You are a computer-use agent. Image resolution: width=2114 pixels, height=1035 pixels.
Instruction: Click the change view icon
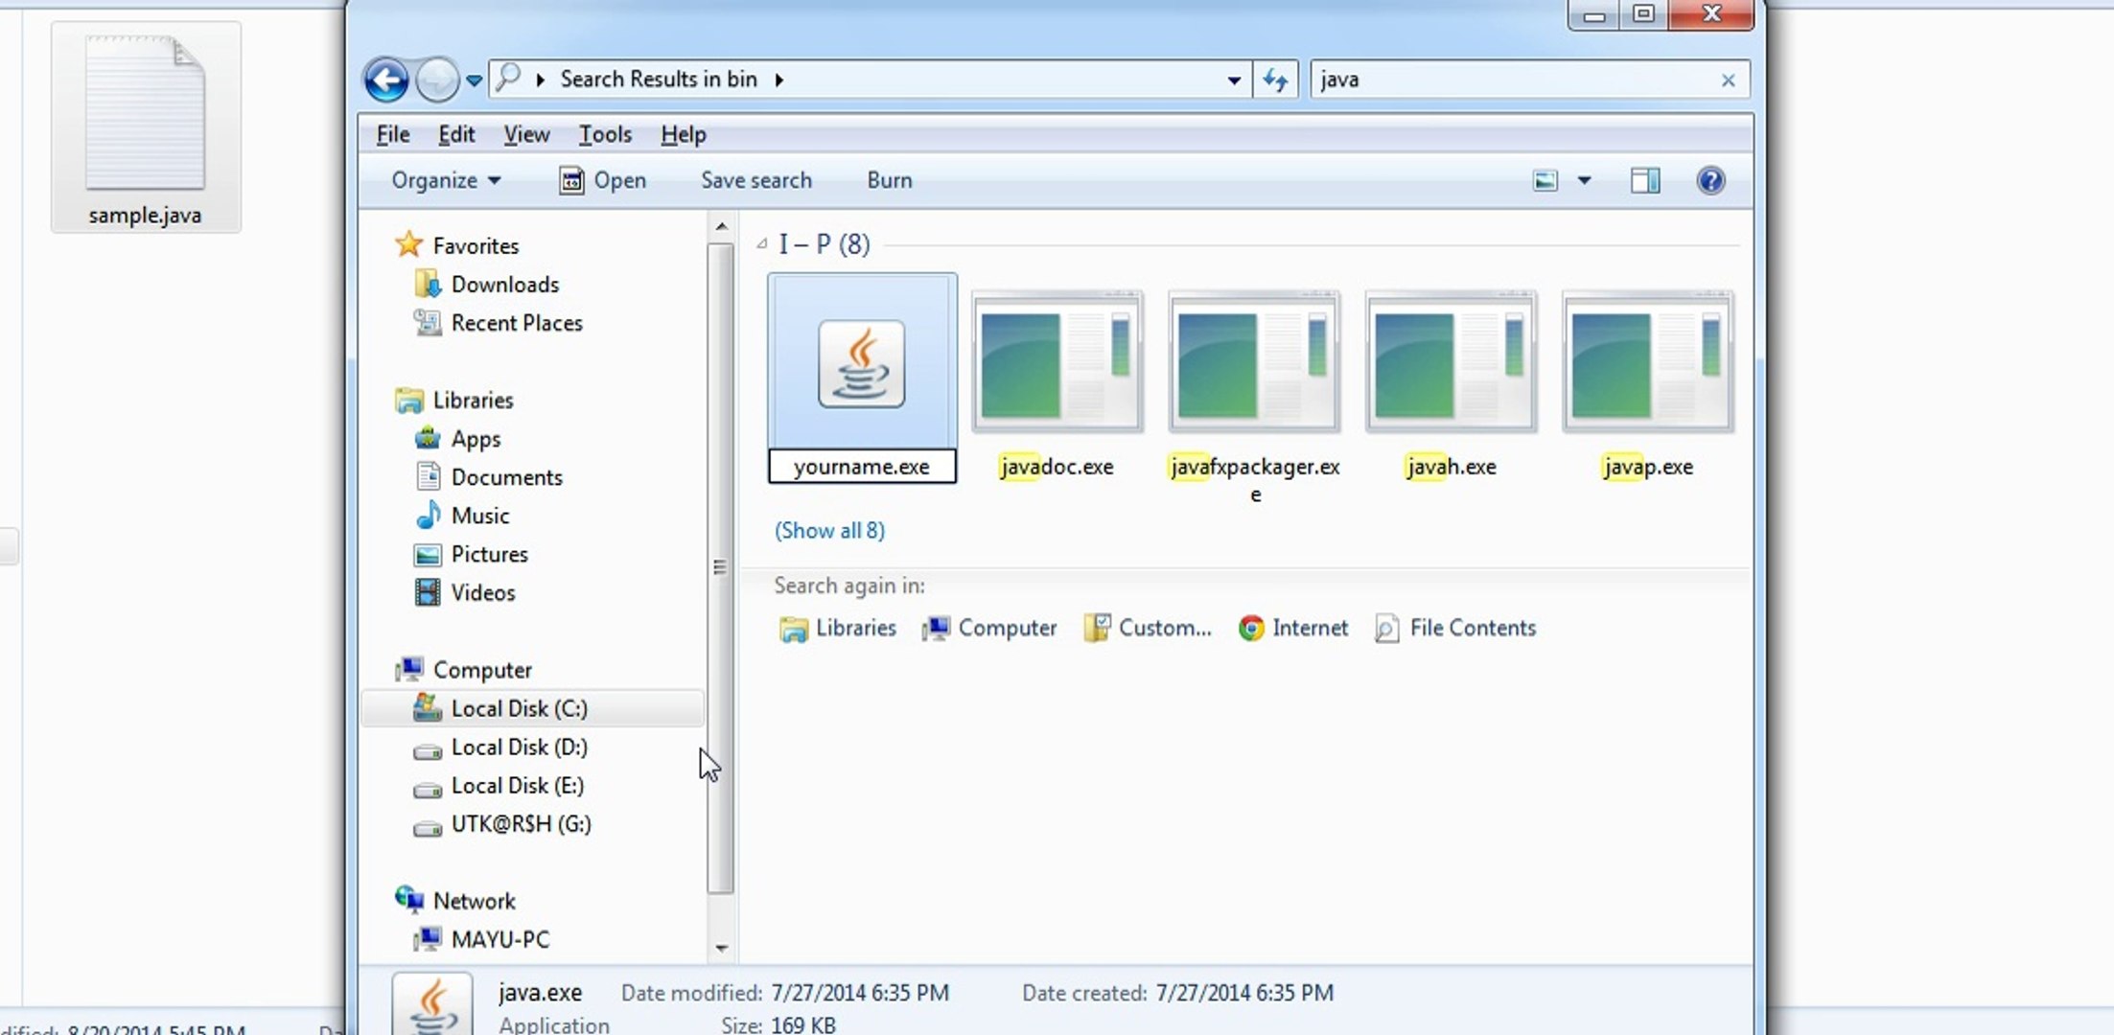click(x=1545, y=180)
